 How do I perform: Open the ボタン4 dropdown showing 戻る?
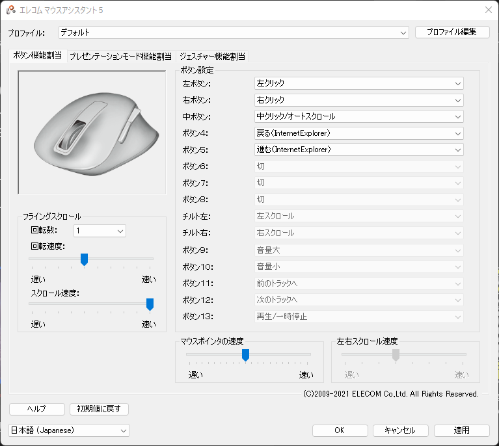point(359,133)
